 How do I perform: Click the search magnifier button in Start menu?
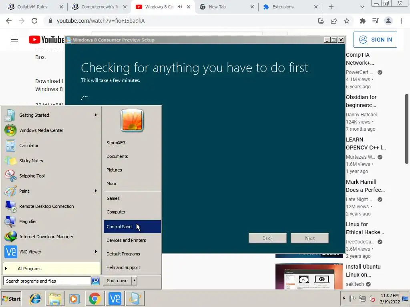tap(95, 281)
